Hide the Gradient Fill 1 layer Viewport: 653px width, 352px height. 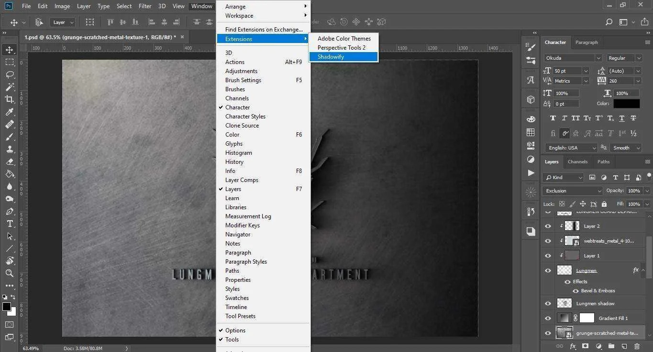[x=548, y=318]
